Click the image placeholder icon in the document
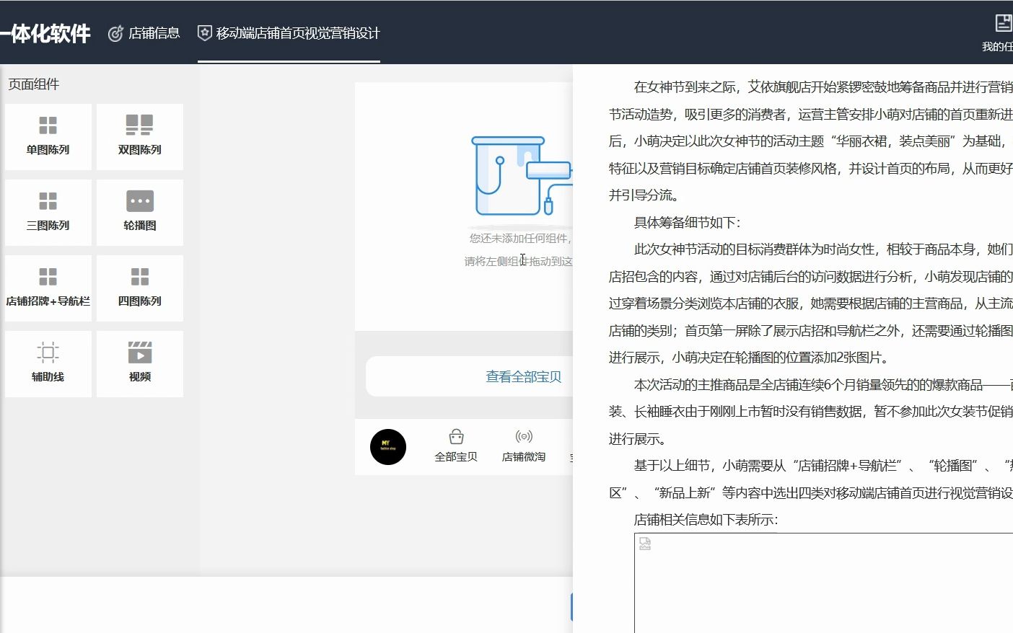The image size is (1013, 633). (x=644, y=543)
